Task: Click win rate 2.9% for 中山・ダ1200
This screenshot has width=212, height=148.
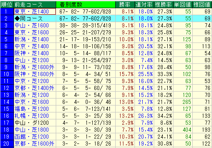Action: 128,123
